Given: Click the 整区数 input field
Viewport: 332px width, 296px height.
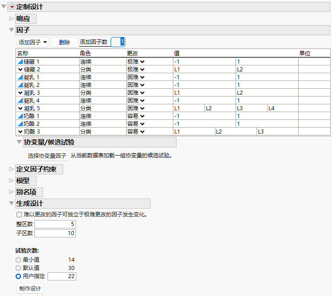Looking at the screenshot, I should point(55,224).
